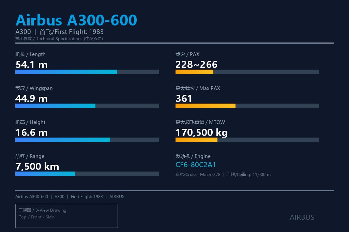349x232 pixels.
Task: Click the Wingspan progress bar
Action: point(87,106)
